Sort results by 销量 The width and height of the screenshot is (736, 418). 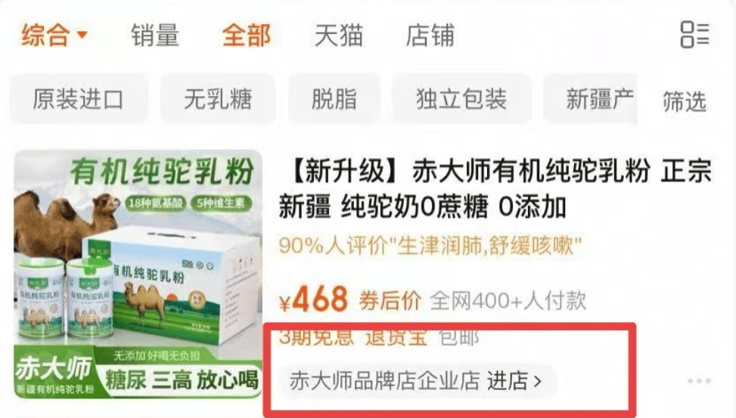point(155,36)
